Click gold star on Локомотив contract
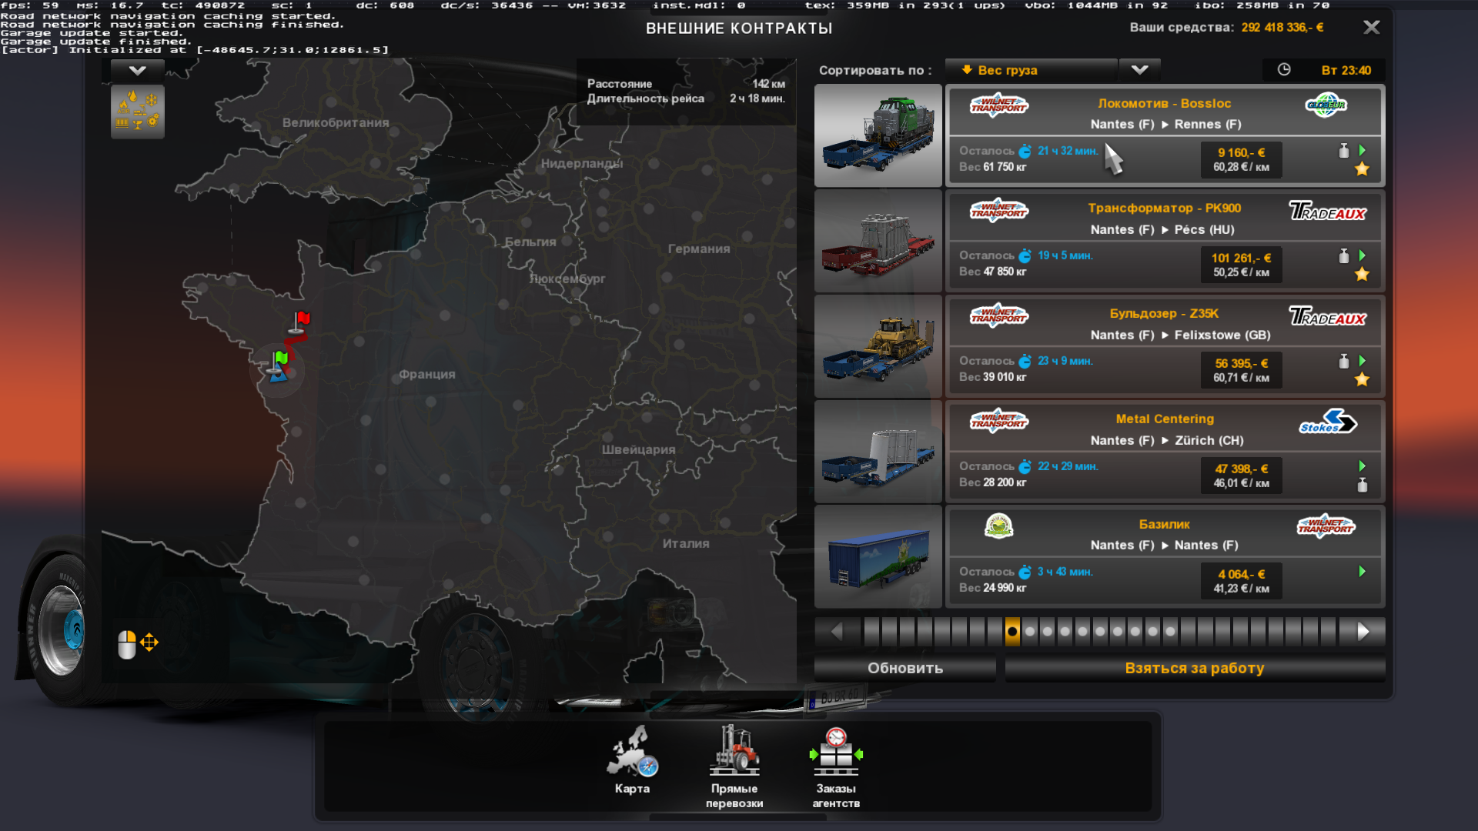 (x=1362, y=169)
